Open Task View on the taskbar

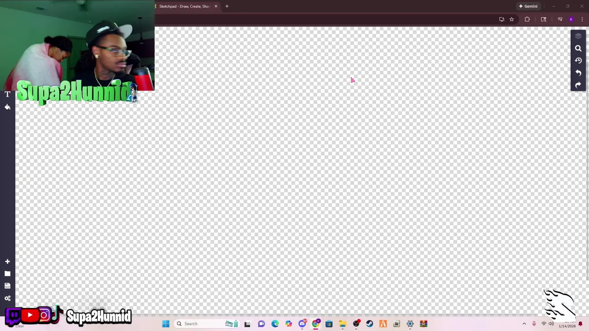[247, 324]
